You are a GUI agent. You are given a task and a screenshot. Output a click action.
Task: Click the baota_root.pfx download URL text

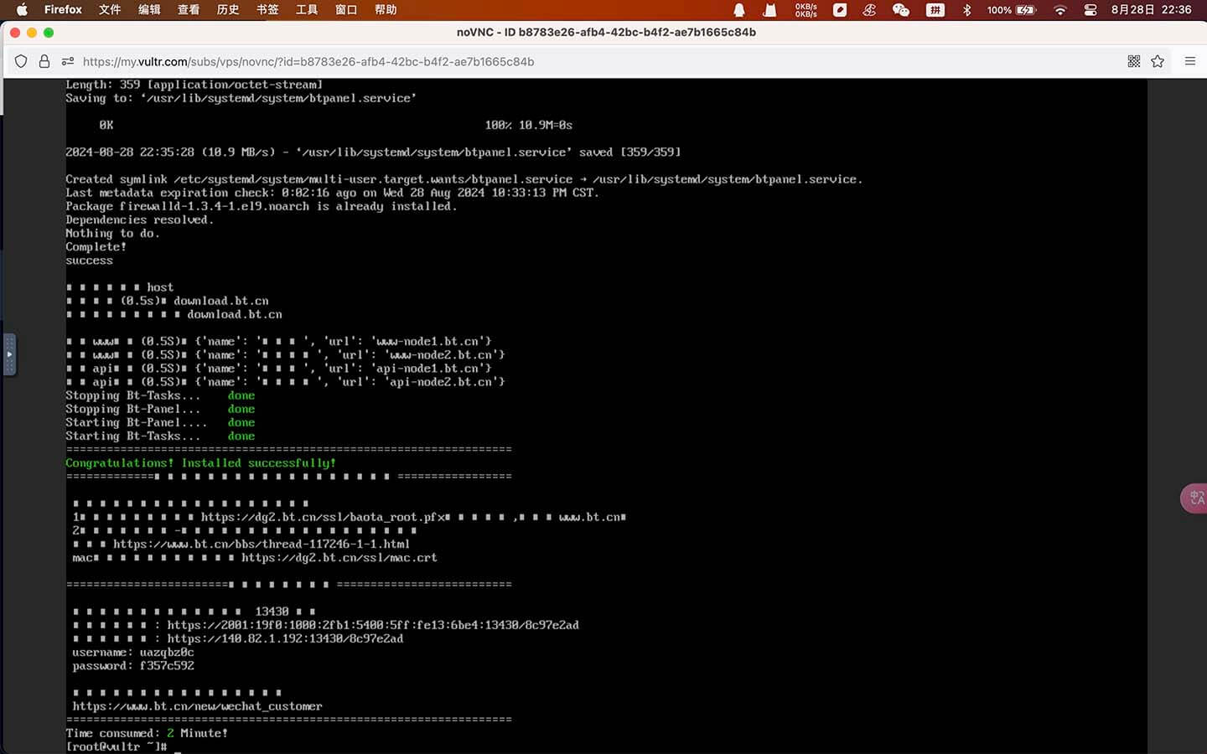pyautogui.click(x=323, y=517)
